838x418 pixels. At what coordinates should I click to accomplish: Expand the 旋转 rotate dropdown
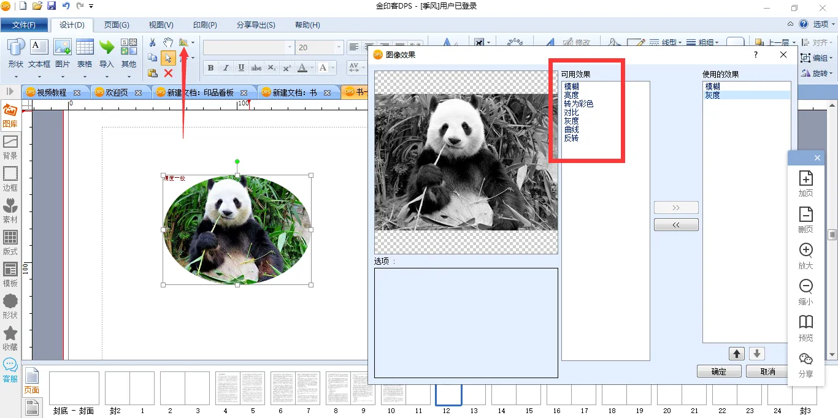tap(831, 74)
